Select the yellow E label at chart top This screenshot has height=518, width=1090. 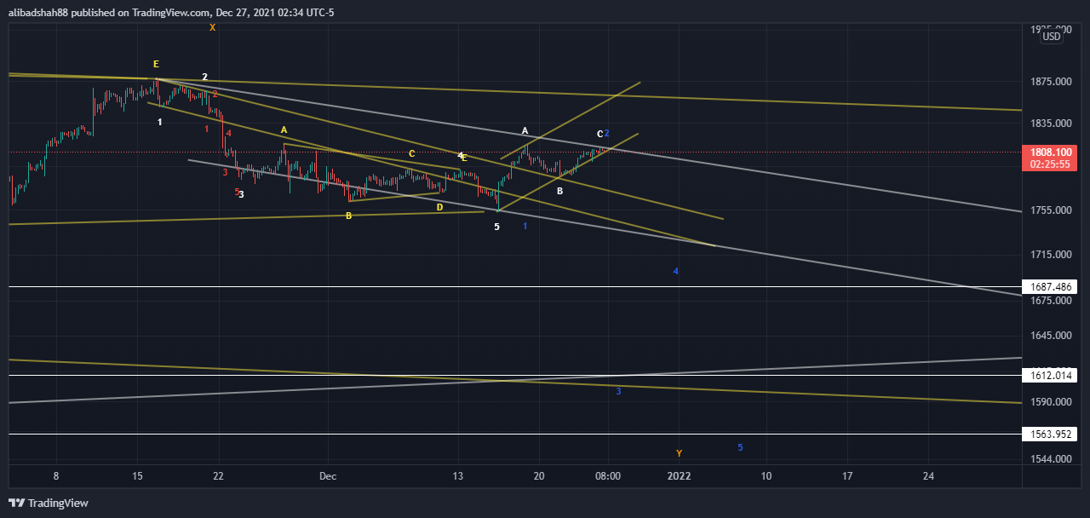pos(156,64)
